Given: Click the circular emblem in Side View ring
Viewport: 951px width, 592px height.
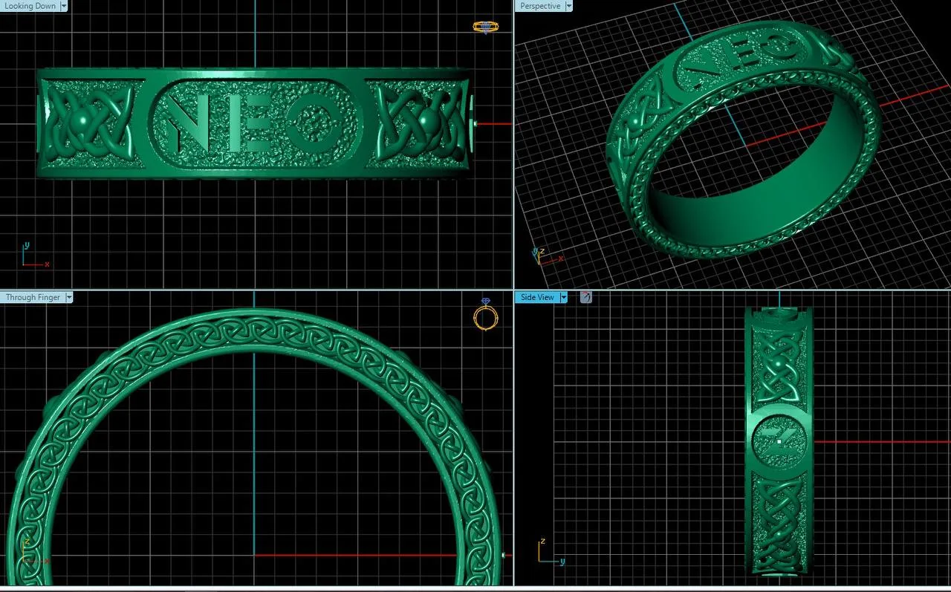Looking at the screenshot, I should (x=778, y=440).
